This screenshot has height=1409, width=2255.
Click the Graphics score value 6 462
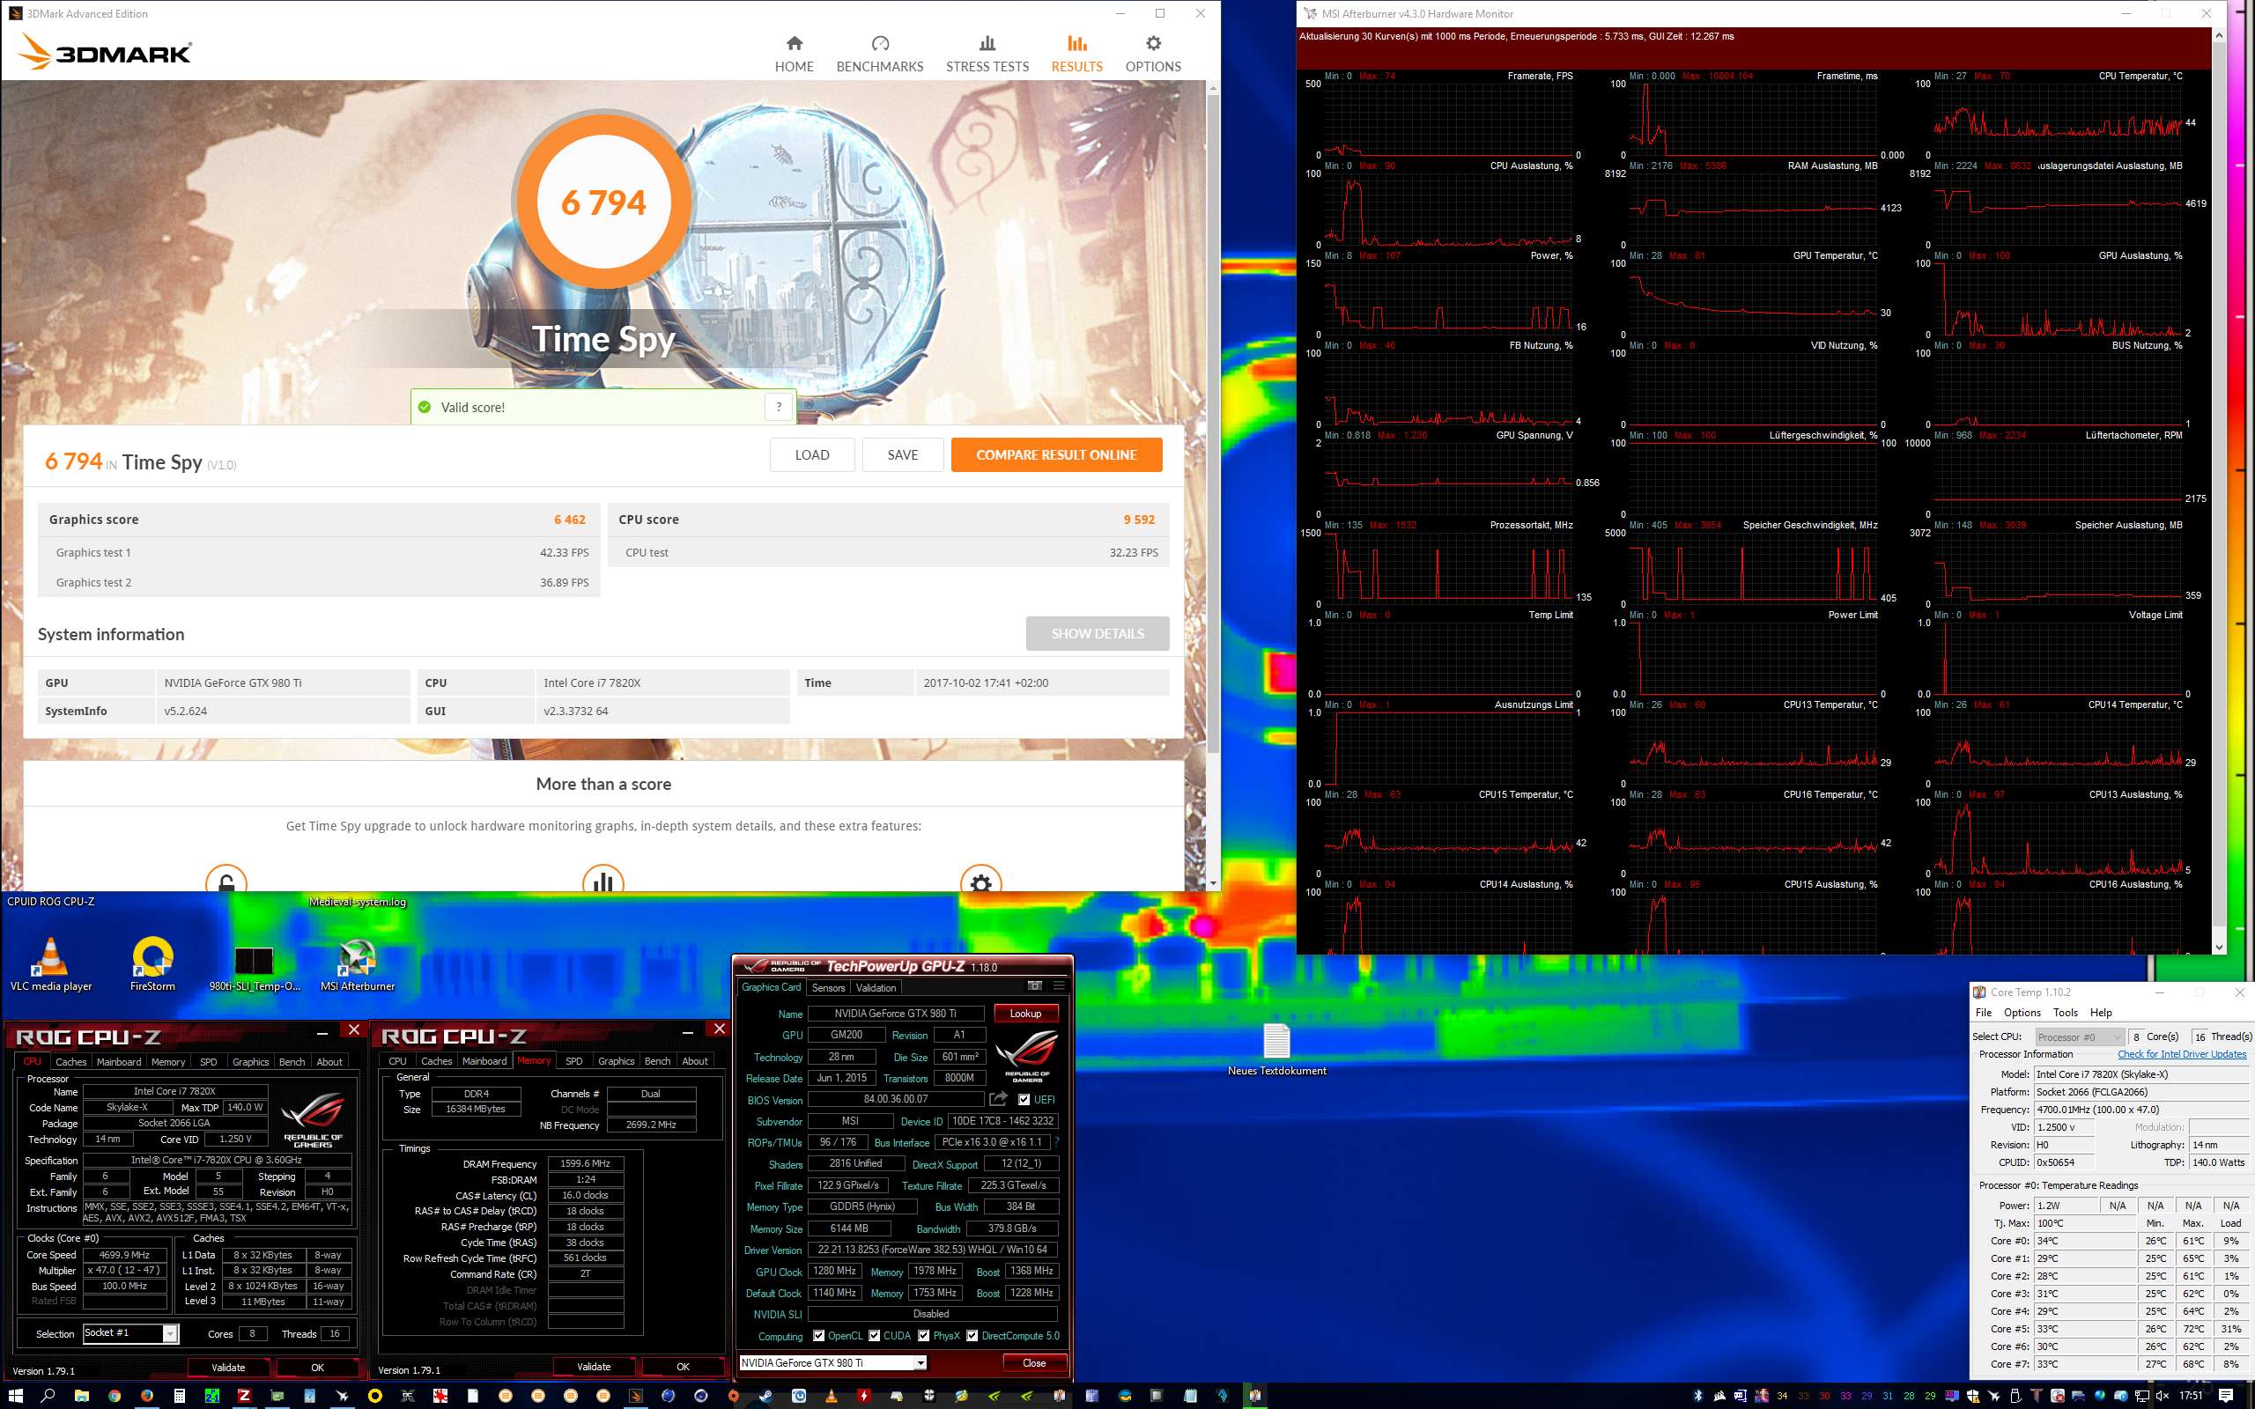pos(569,520)
